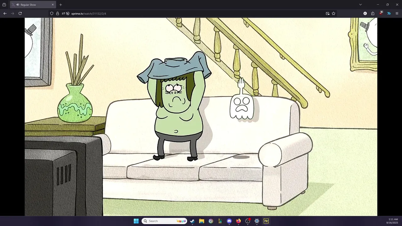Image resolution: width=402 pixels, height=226 pixels.
Task: Switch to Firefox in the taskbar
Action: (238, 221)
